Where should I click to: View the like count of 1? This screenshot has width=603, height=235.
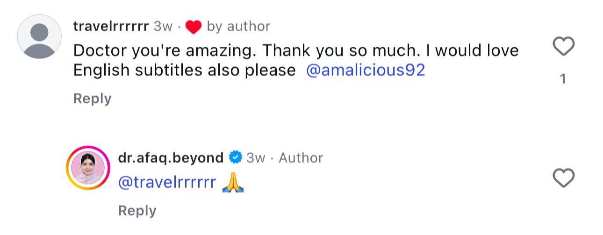(x=563, y=79)
